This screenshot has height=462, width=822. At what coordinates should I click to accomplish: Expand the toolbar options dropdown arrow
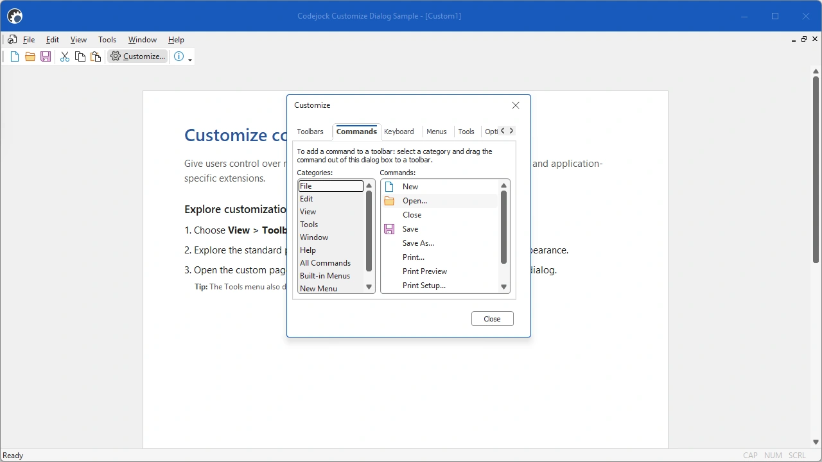point(190,60)
